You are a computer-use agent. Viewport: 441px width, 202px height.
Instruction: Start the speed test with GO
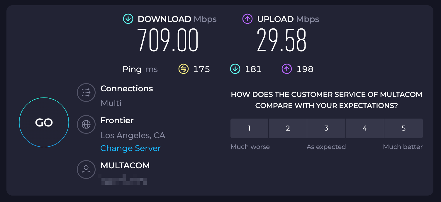tap(44, 122)
